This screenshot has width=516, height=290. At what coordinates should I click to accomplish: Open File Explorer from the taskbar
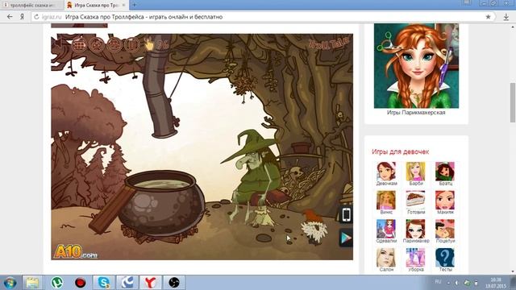pos(32,283)
